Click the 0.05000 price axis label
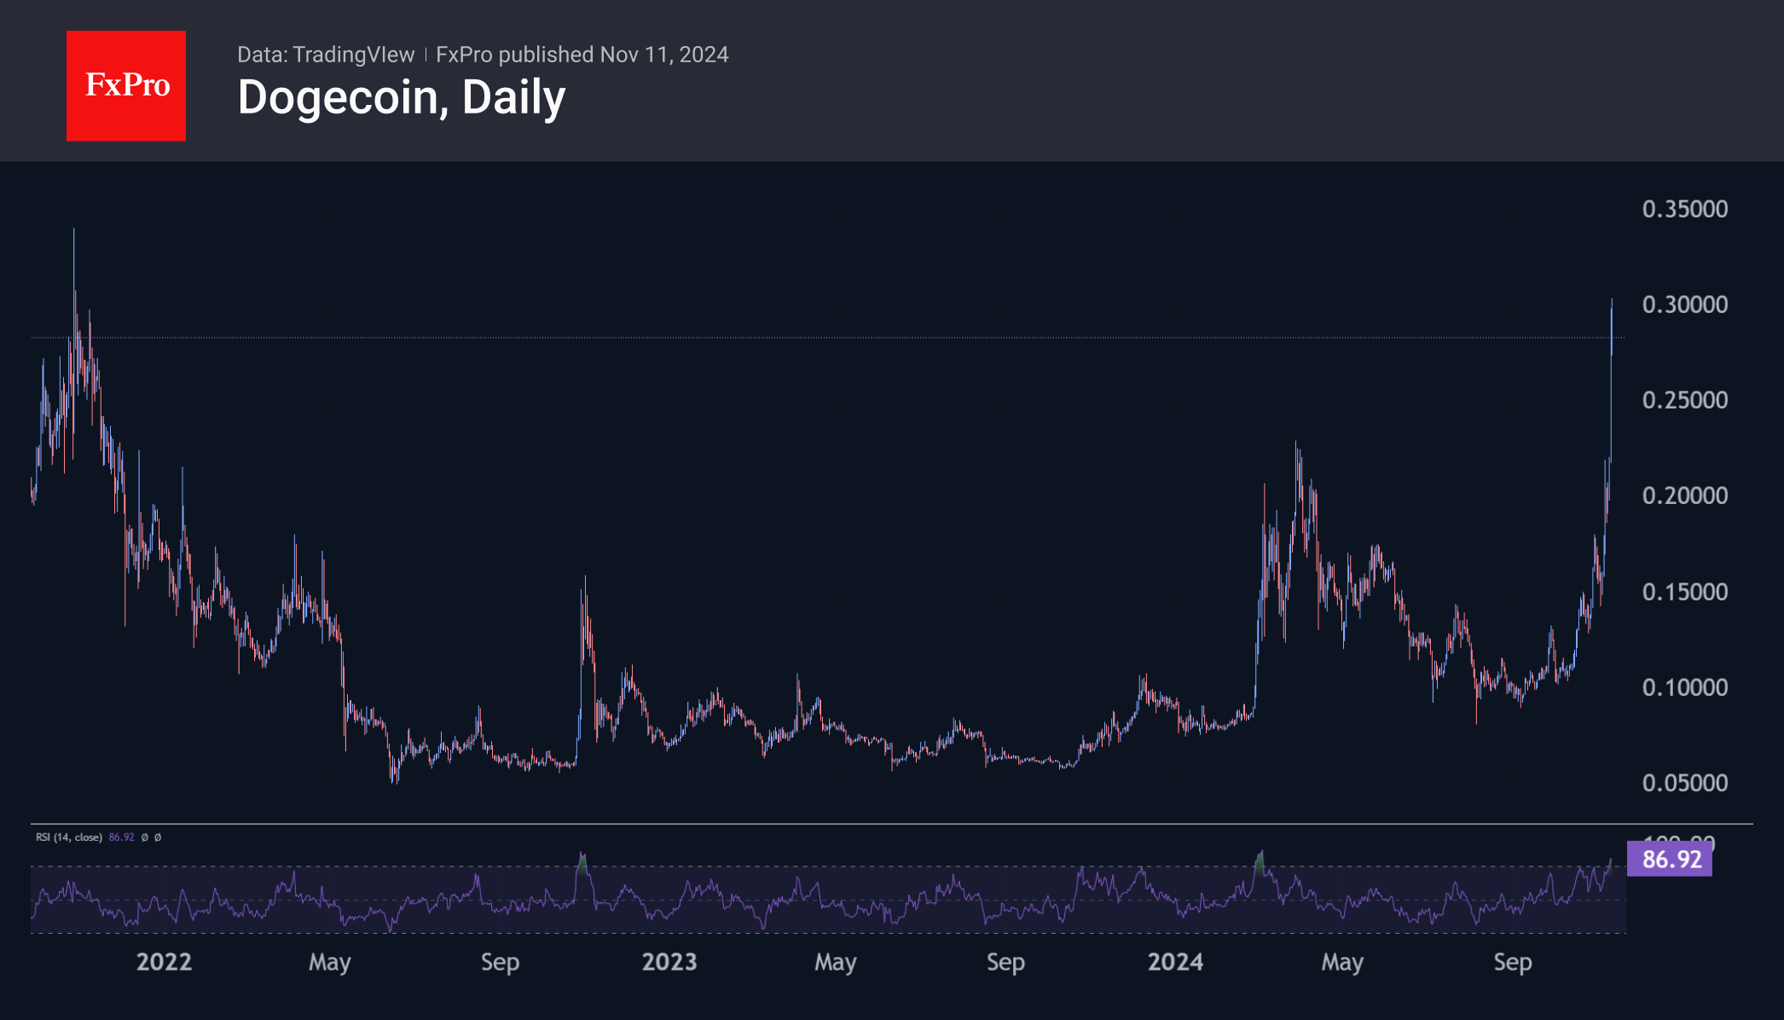 click(1684, 783)
